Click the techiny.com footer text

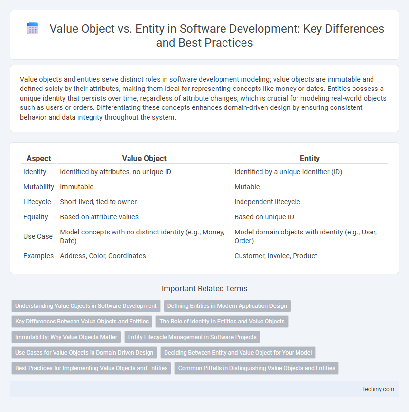pos(378,389)
